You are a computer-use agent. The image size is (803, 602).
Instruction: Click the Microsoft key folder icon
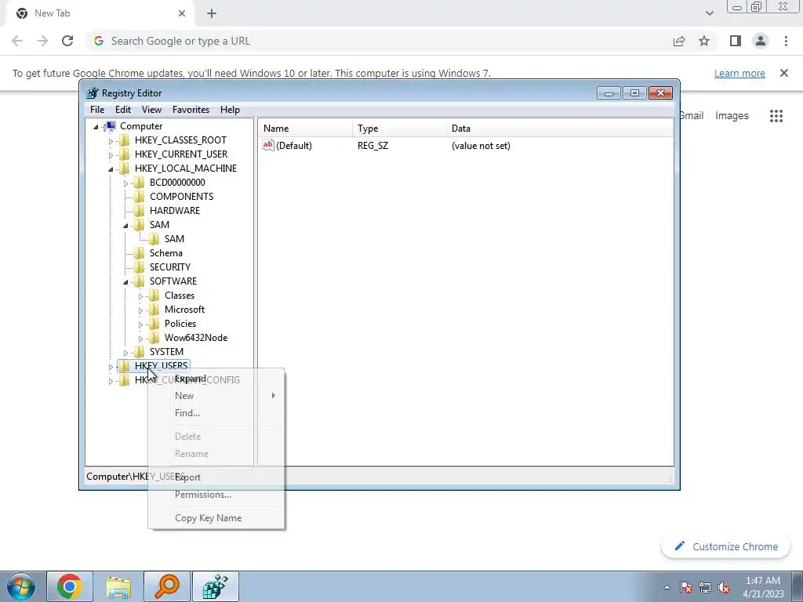click(154, 310)
